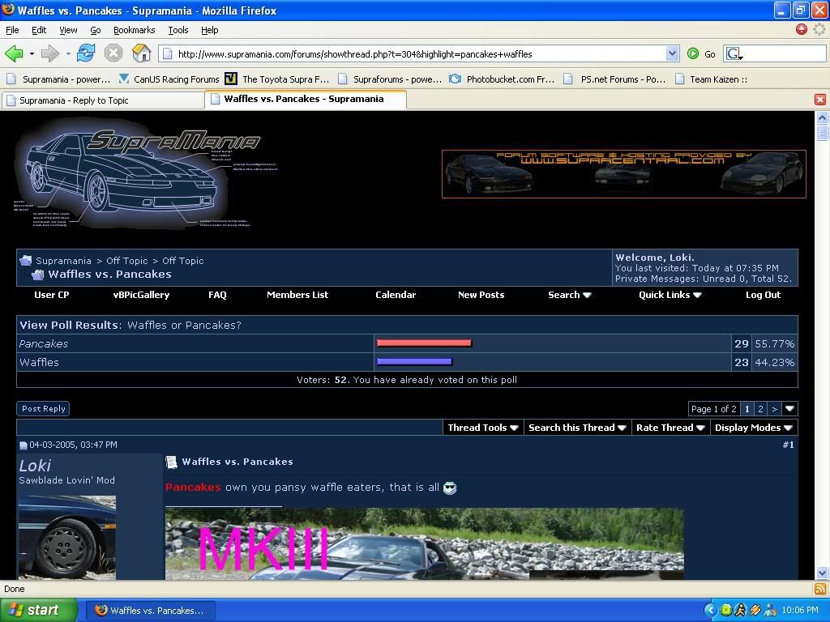Switch to Supramania - Reply to Topic tab

click(103, 100)
